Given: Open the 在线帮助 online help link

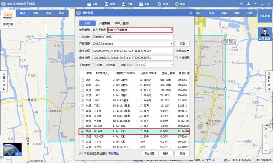Looking at the screenshot, I should pos(113,154).
